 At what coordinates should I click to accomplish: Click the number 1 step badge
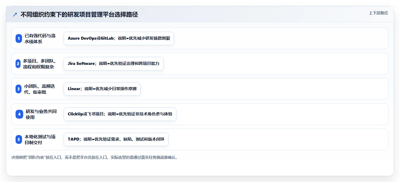coord(19,38)
